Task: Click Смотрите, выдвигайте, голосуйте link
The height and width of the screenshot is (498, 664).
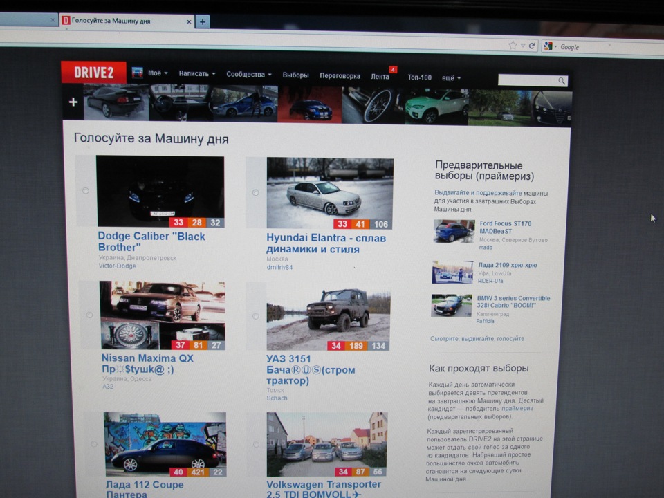Action: [x=477, y=338]
